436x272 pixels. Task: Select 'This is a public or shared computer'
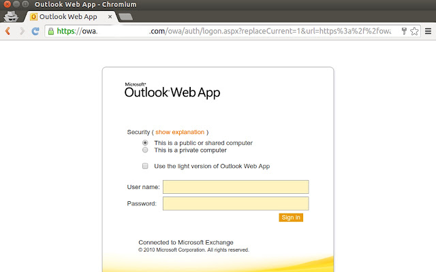pyautogui.click(x=145, y=143)
